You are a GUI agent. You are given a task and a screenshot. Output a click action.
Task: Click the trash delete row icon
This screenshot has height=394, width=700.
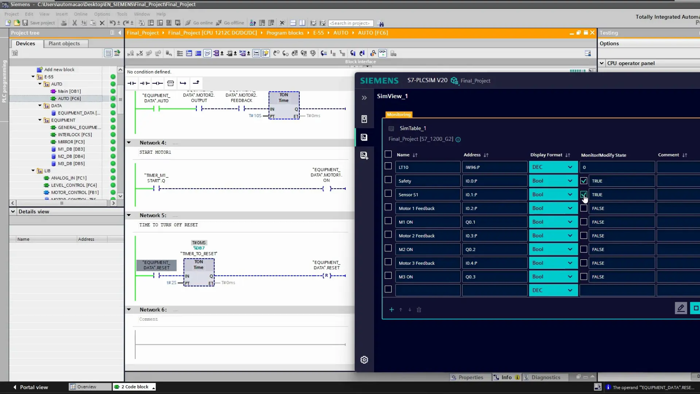click(x=419, y=309)
